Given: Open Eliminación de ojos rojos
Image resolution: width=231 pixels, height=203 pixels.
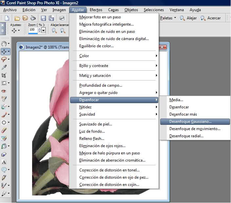Looking at the screenshot, I should (114, 146).
